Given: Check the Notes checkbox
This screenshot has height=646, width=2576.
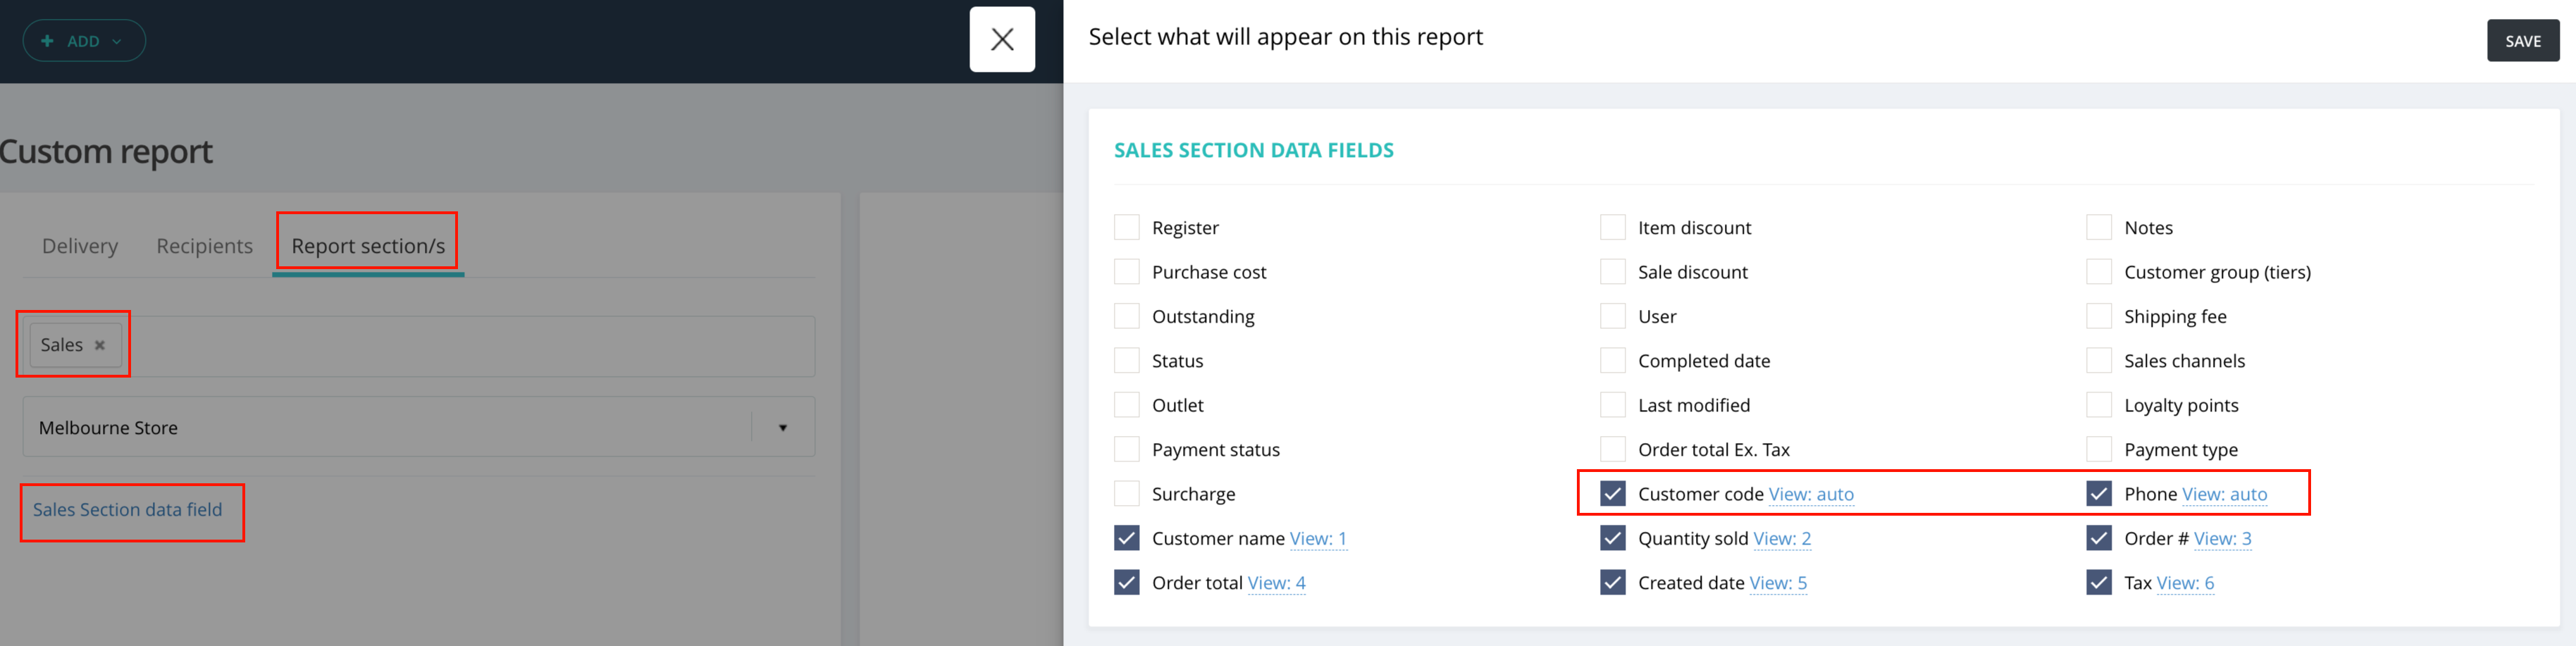Looking at the screenshot, I should pyautogui.click(x=2099, y=228).
